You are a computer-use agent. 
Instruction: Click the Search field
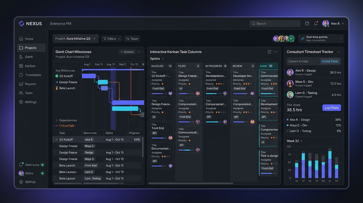tap(275, 24)
